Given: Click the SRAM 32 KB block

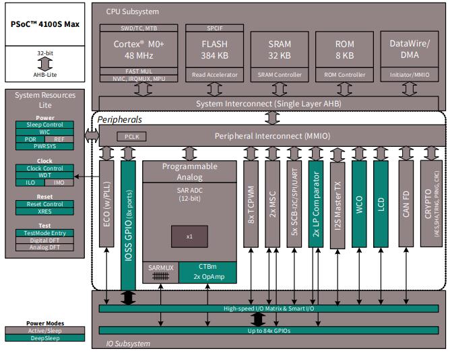Looking at the screenshot, I should pyautogui.click(x=280, y=50).
